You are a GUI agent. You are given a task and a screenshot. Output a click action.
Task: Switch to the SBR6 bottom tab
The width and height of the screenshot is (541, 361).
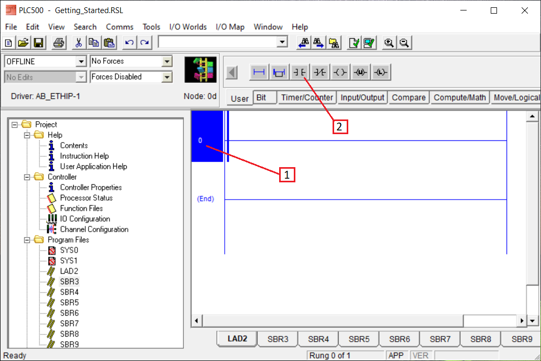[400, 339]
